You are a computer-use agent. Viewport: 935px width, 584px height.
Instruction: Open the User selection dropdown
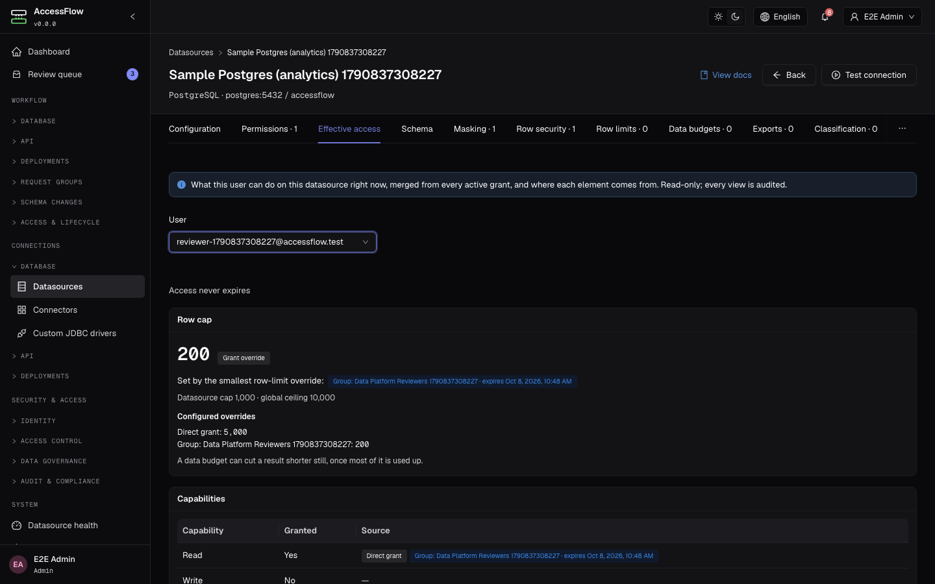click(273, 242)
